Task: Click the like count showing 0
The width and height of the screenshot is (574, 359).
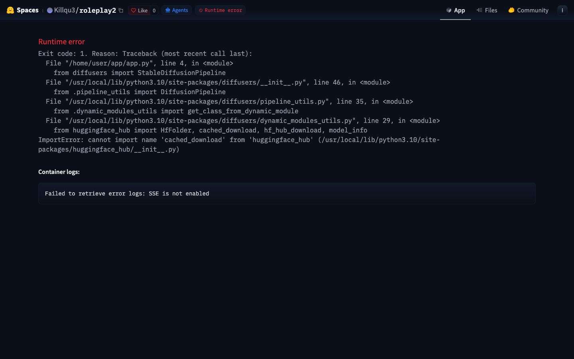Action: [x=154, y=10]
